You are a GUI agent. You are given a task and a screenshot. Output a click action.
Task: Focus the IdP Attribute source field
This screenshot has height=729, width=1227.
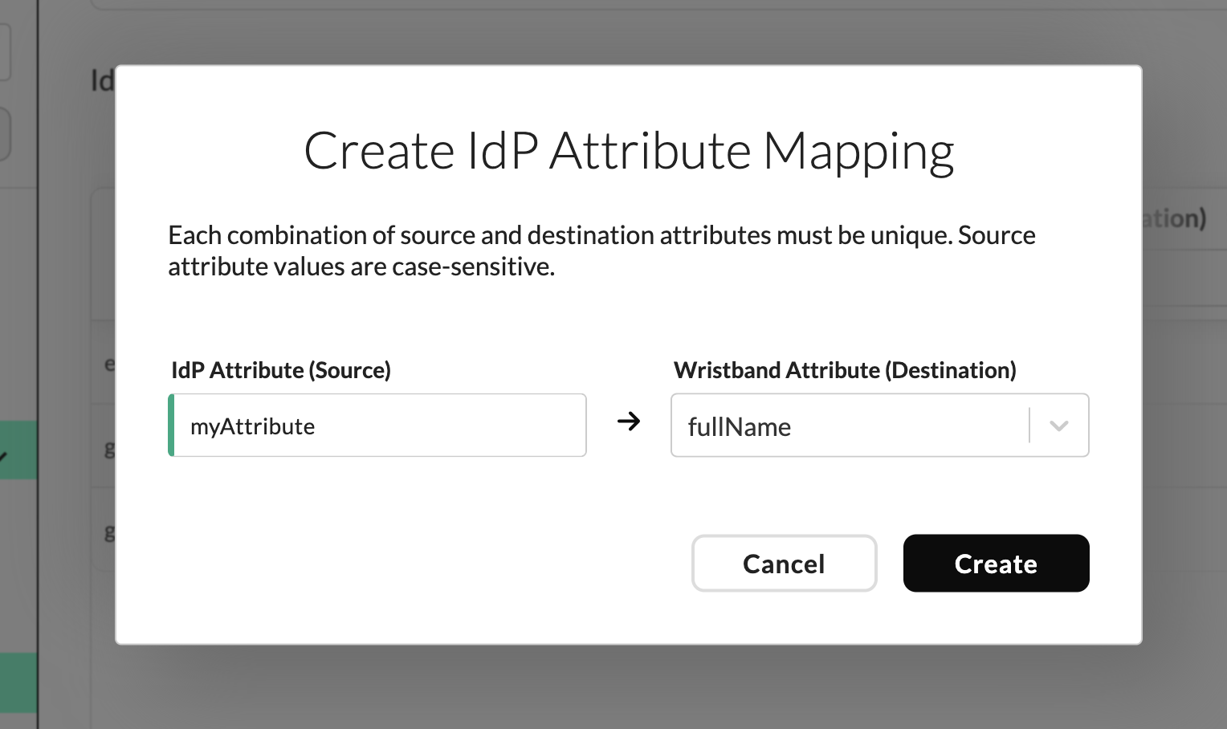[x=377, y=426]
